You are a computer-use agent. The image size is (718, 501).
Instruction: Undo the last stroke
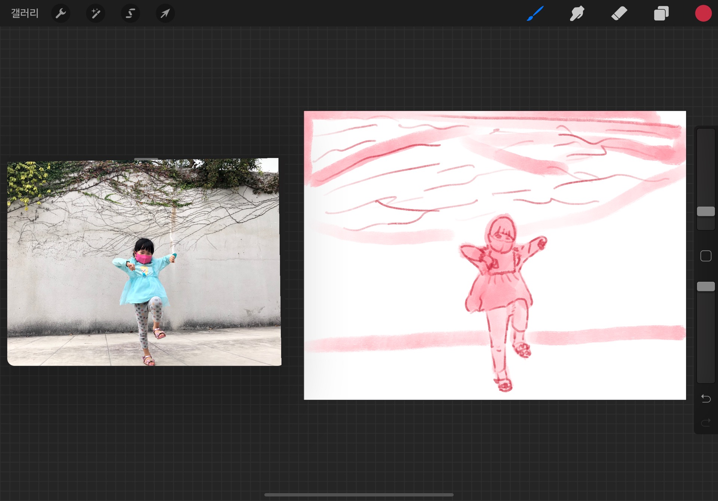click(x=706, y=399)
